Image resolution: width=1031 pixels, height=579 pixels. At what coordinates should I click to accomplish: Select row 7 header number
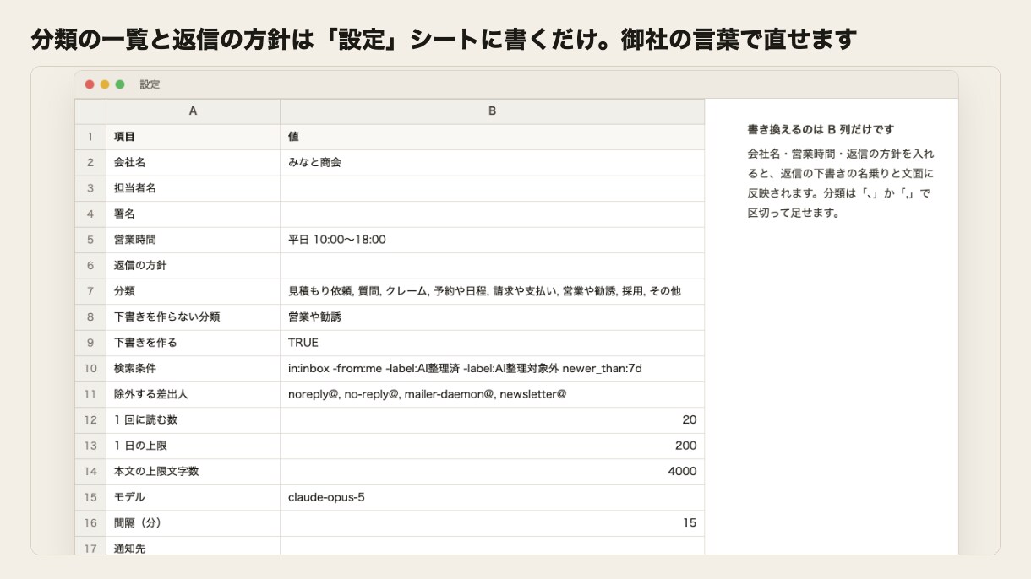pos(90,291)
